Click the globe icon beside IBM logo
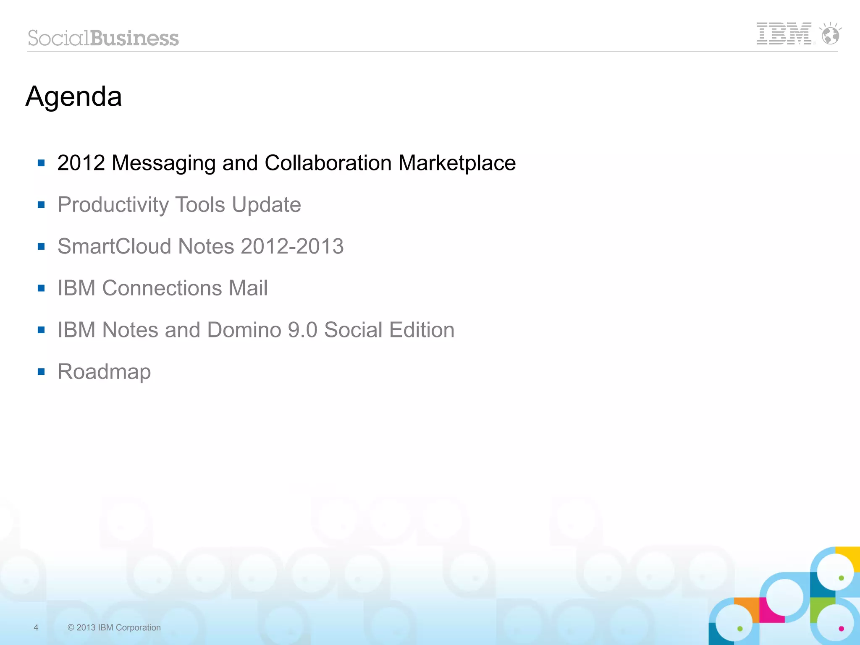The width and height of the screenshot is (860, 645). [830, 33]
